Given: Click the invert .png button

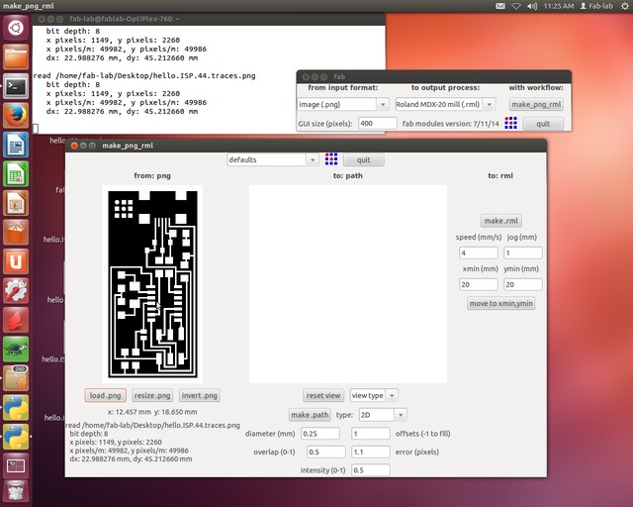Looking at the screenshot, I should [199, 395].
